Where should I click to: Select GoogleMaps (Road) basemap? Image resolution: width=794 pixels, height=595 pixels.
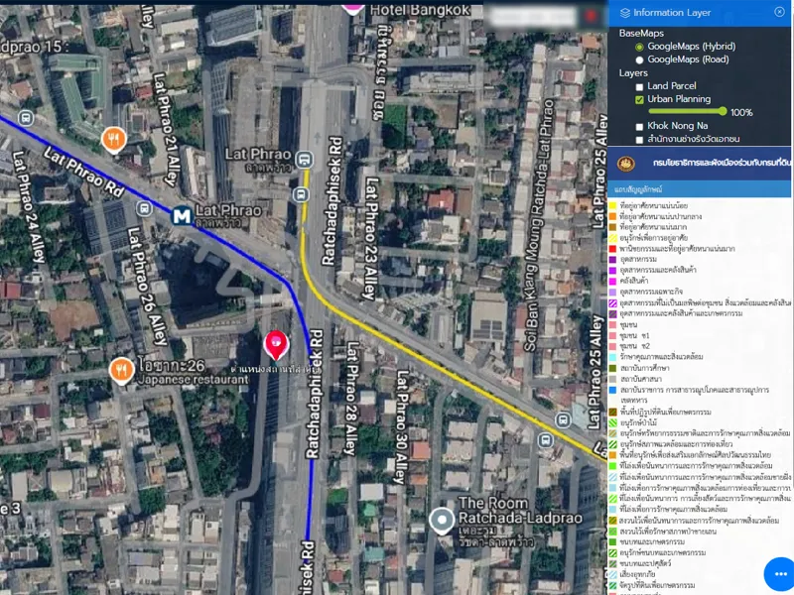tap(639, 59)
